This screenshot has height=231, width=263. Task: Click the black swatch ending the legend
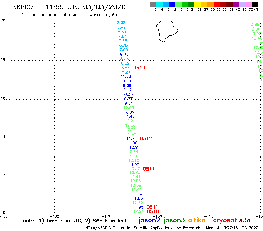[x=255, y=4]
